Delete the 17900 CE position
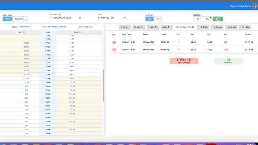 (246, 42)
